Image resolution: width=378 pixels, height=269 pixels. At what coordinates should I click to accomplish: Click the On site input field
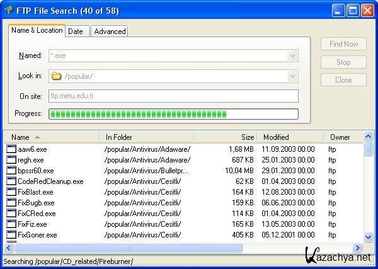pos(173,96)
